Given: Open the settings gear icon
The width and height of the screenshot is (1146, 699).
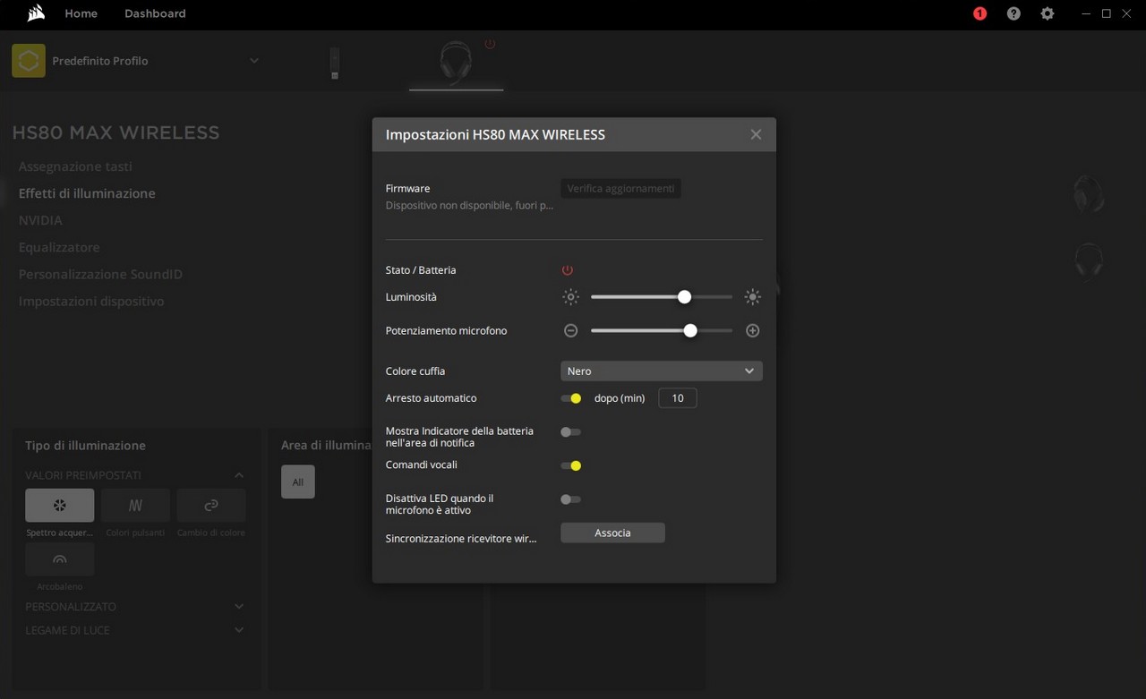Looking at the screenshot, I should [1047, 13].
